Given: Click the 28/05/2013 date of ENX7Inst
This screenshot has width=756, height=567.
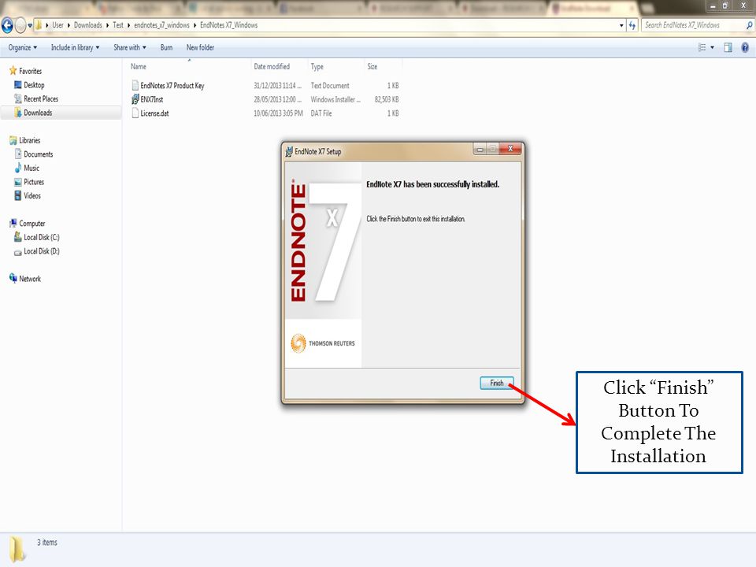Looking at the screenshot, I should pyautogui.click(x=277, y=99).
